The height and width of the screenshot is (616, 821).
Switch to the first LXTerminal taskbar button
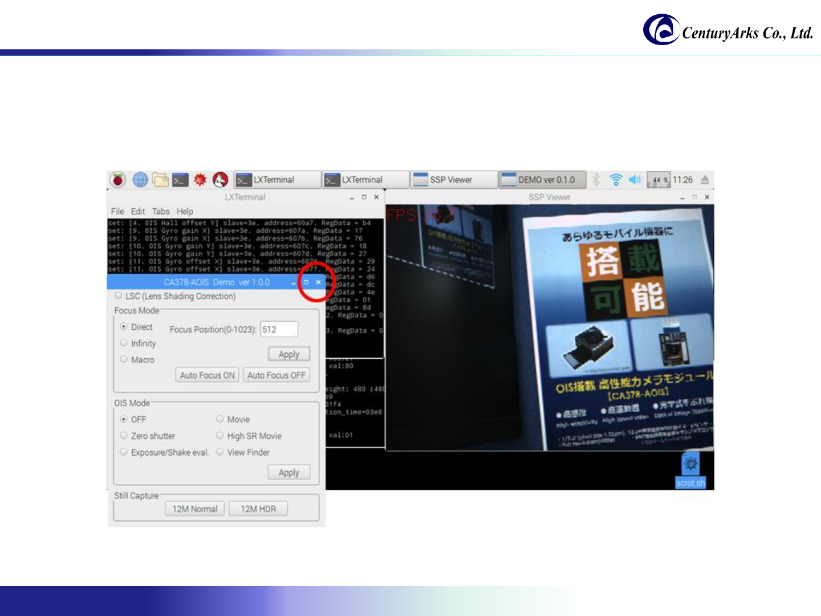pyautogui.click(x=277, y=180)
